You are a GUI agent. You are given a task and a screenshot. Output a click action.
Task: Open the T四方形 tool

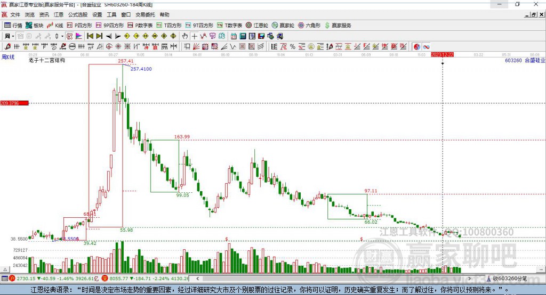(169, 26)
